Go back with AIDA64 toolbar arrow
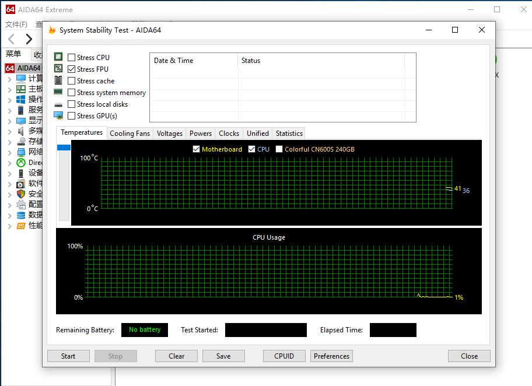532x386 pixels. coord(11,39)
